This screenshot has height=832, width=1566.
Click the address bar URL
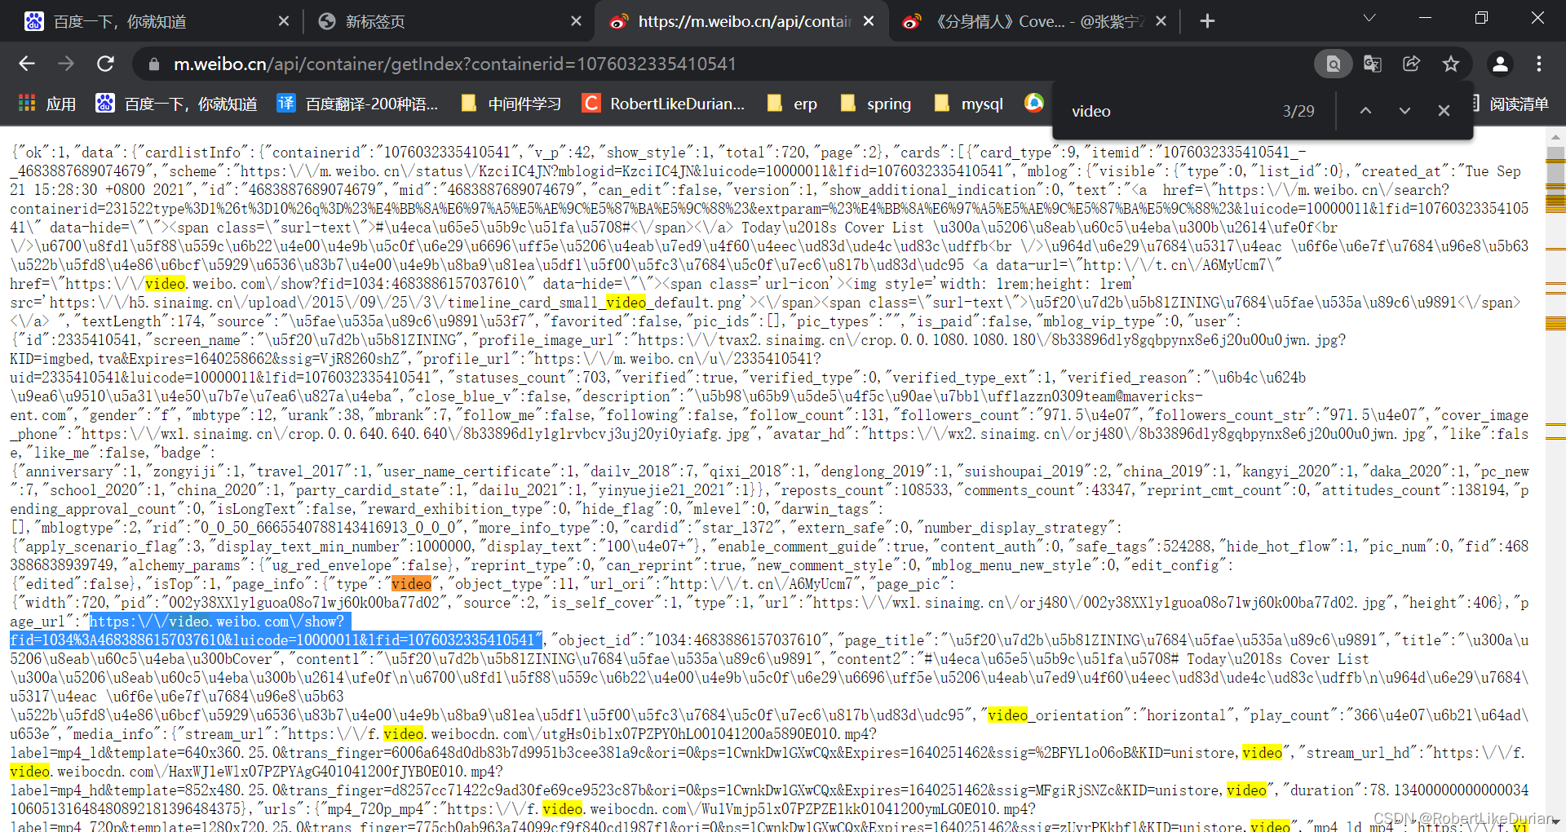click(455, 64)
